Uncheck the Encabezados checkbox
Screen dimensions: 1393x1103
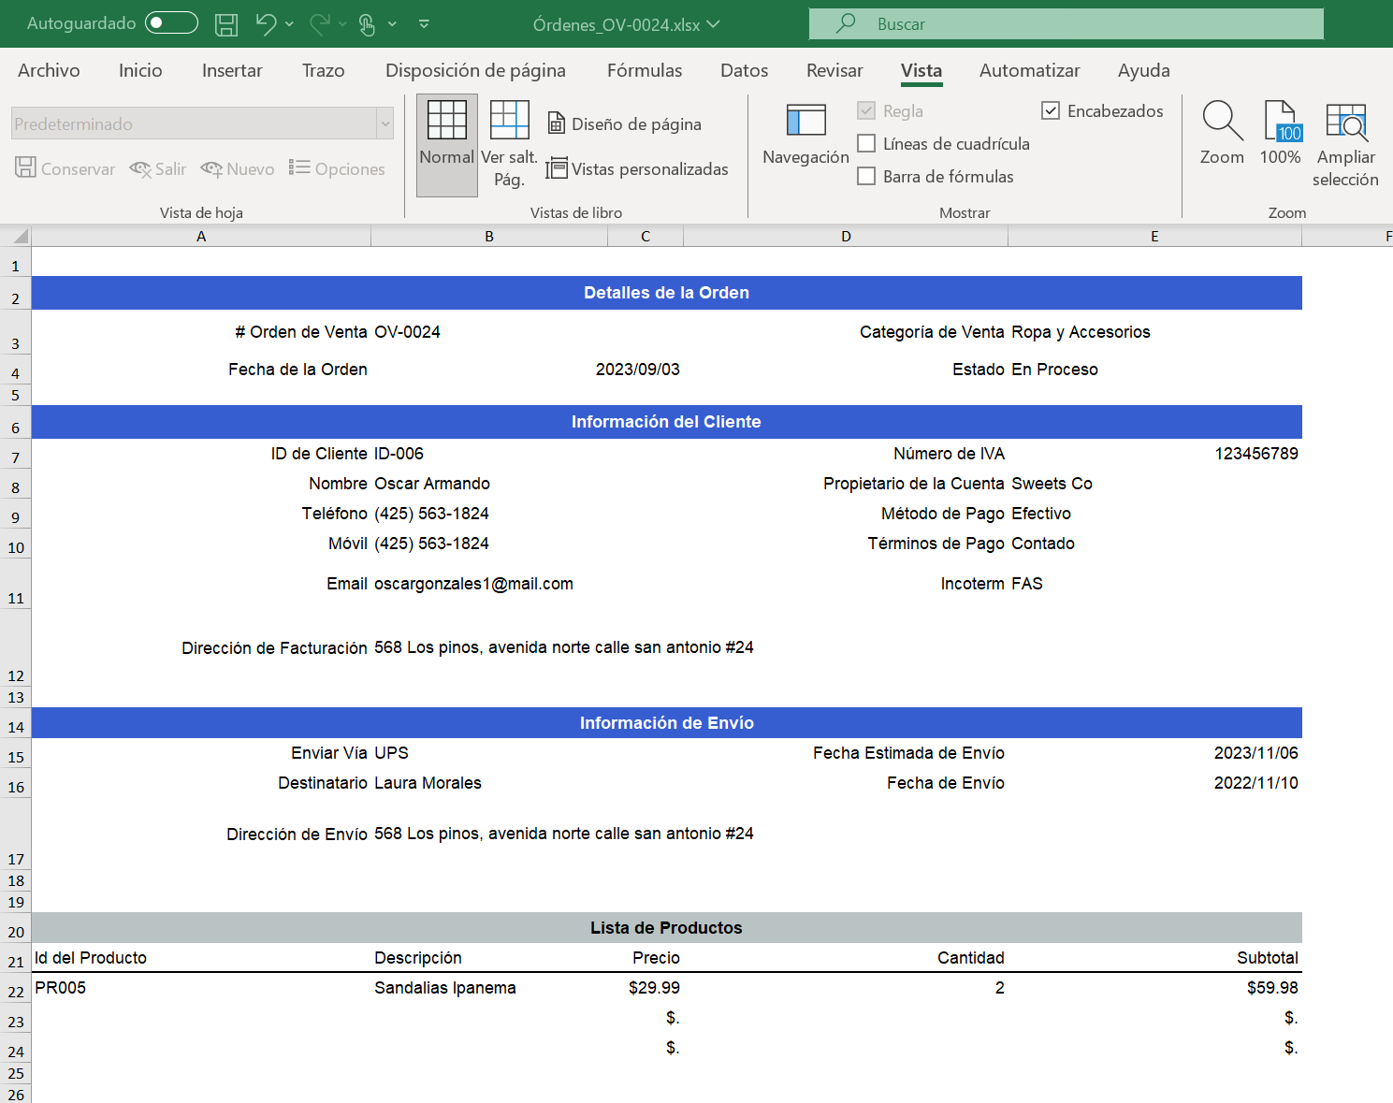point(1051,110)
